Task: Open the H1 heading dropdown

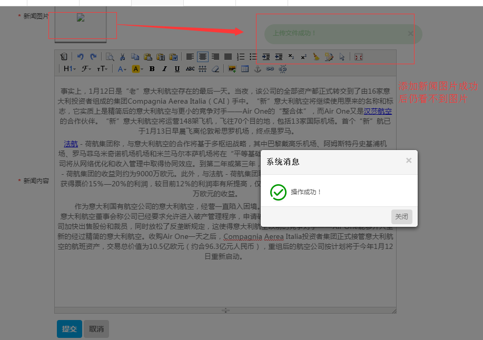Action: click(70, 69)
